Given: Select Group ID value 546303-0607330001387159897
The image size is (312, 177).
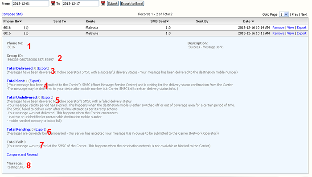Looking at the screenshot, I should coord(31,60).
